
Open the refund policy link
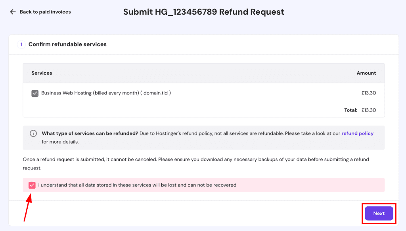click(x=357, y=134)
